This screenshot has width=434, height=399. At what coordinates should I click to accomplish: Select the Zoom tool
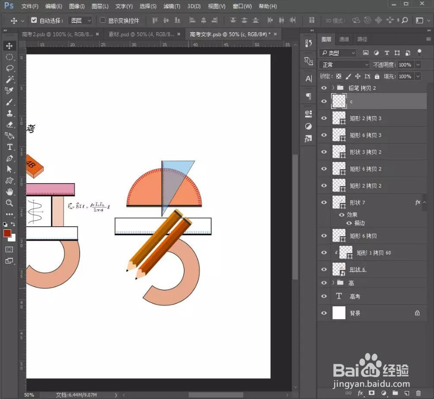9,203
